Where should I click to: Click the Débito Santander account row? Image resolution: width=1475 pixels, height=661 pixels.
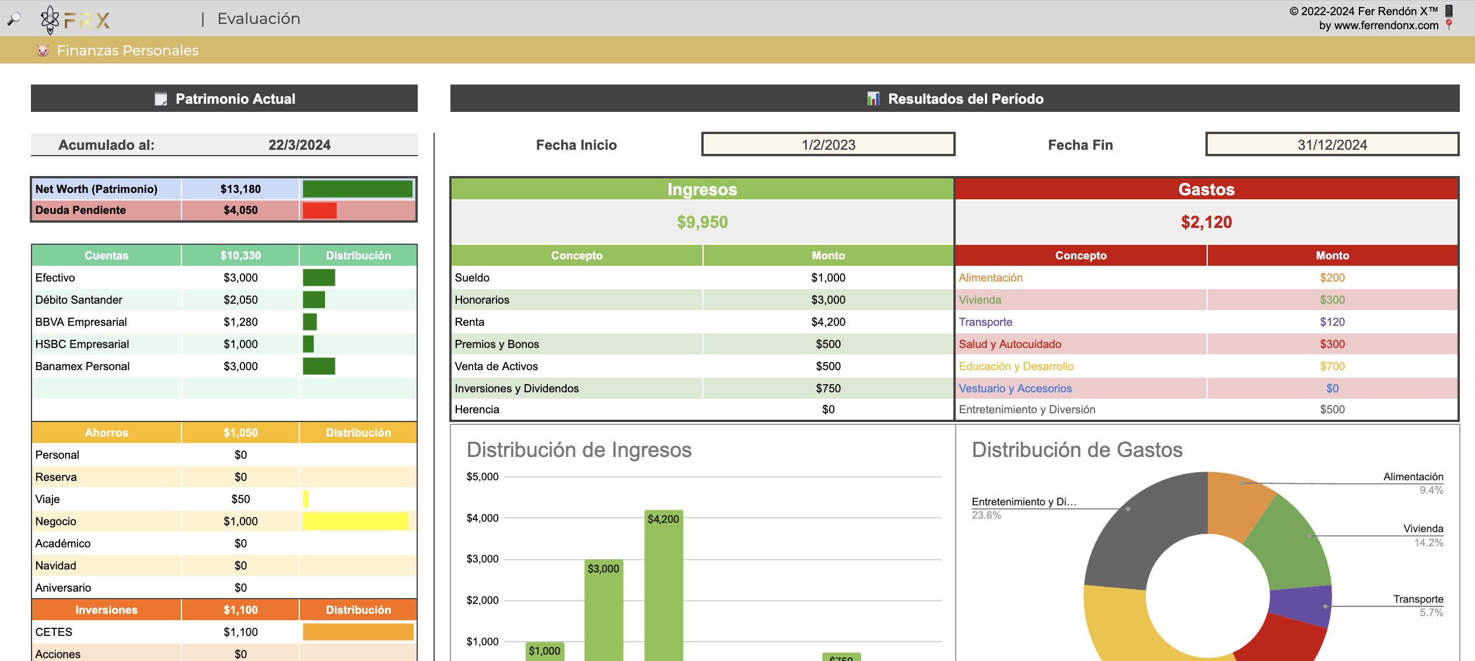pyautogui.click(x=225, y=300)
